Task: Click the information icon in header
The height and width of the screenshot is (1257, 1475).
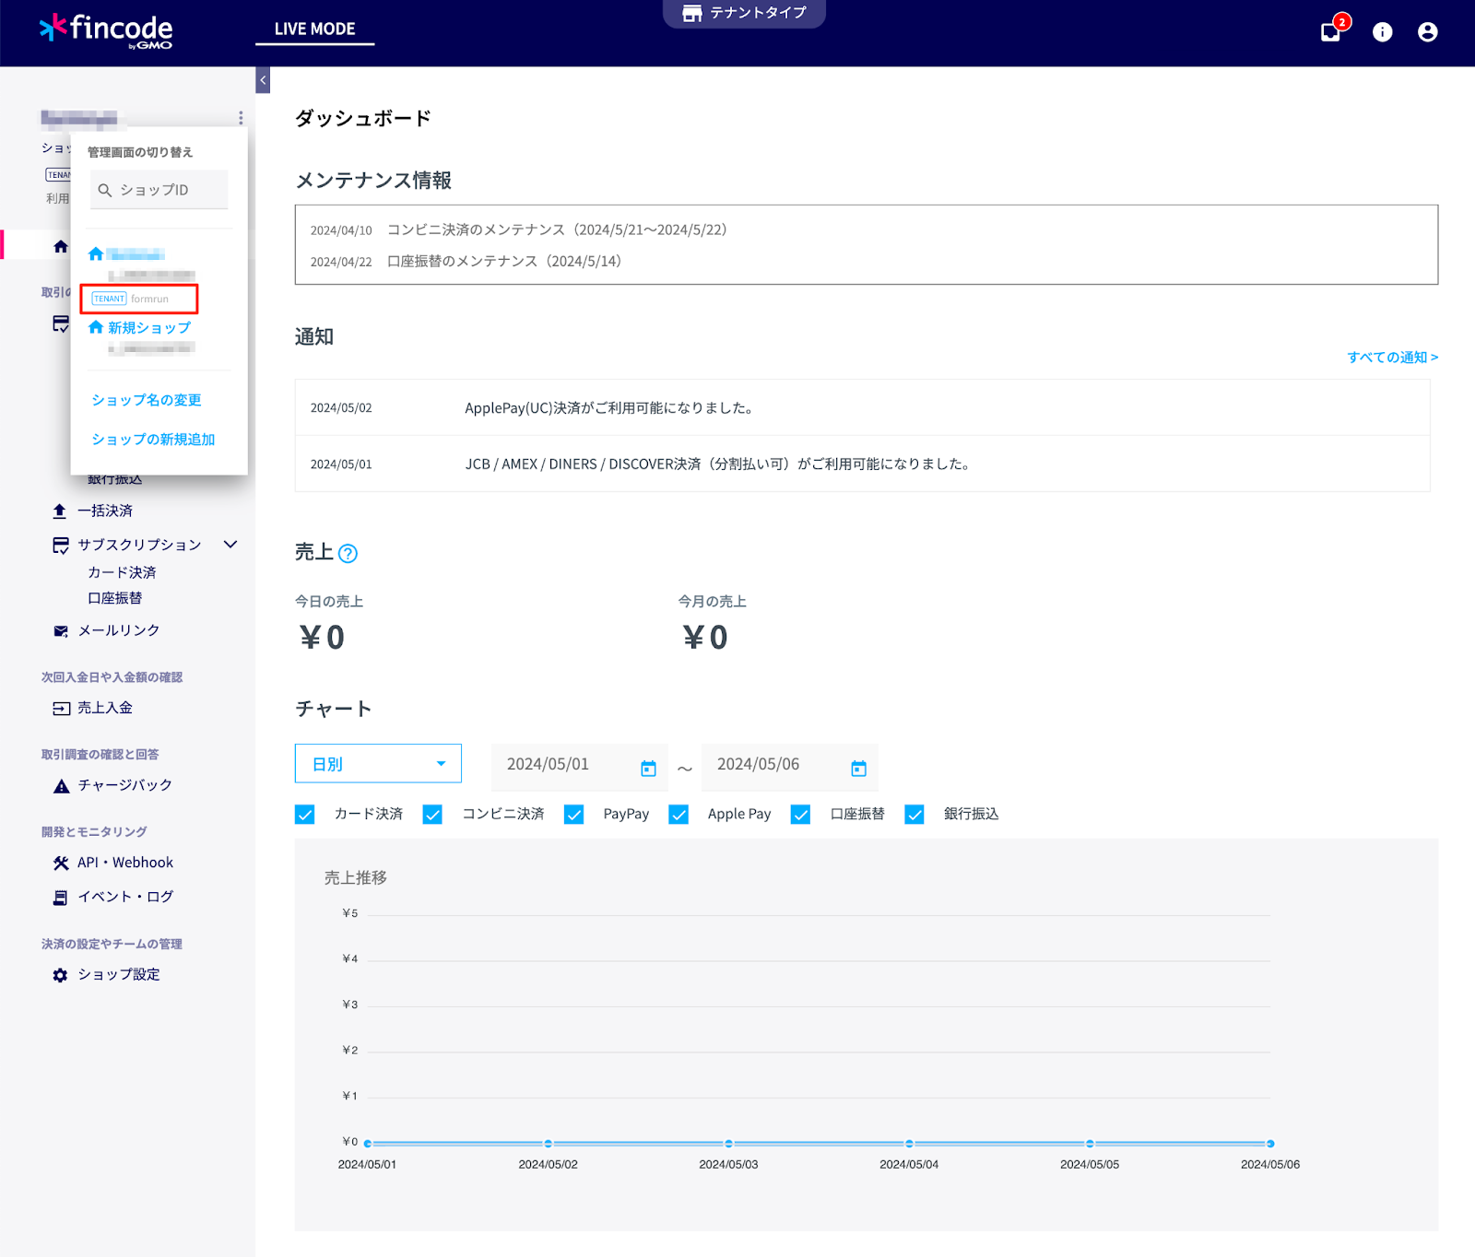Action: pyautogui.click(x=1382, y=32)
